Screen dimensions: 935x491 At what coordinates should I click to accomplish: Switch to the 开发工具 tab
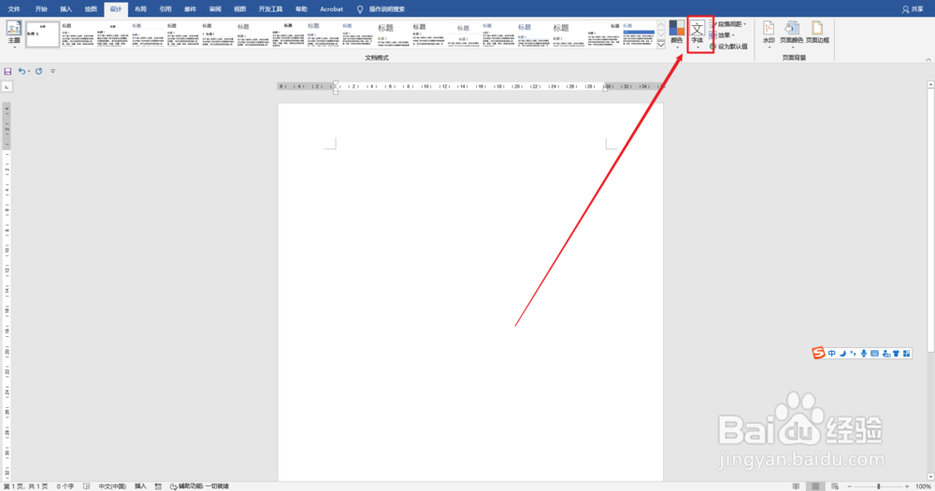click(270, 9)
